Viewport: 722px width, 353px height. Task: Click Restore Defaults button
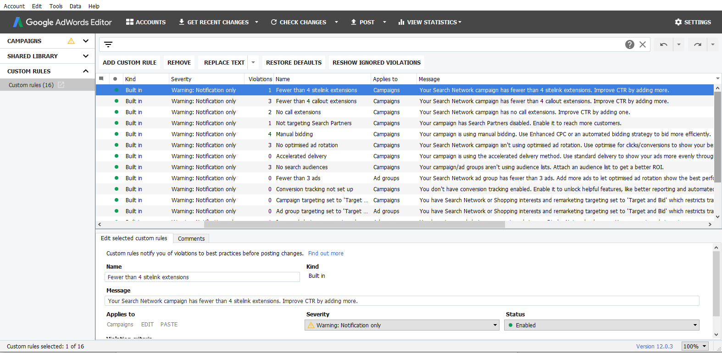pos(294,62)
